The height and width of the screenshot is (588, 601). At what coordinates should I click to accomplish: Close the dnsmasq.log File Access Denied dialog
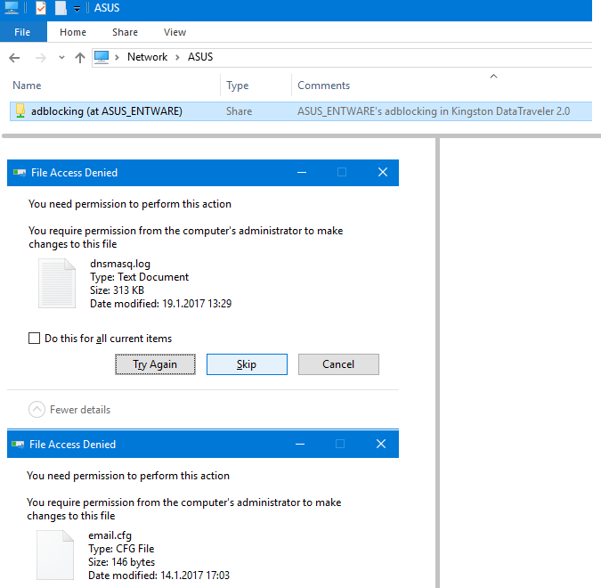pos(383,172)
